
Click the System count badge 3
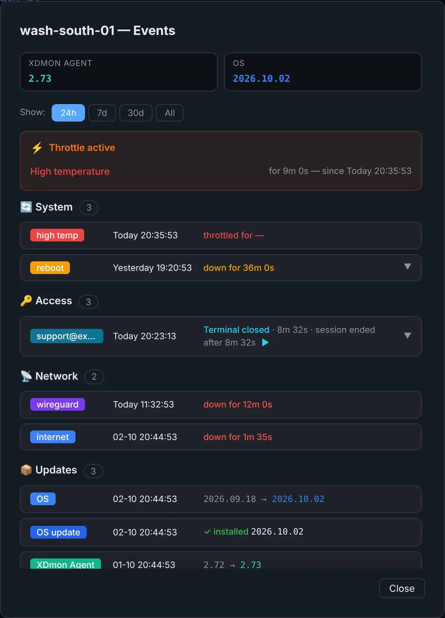[89, 207]
